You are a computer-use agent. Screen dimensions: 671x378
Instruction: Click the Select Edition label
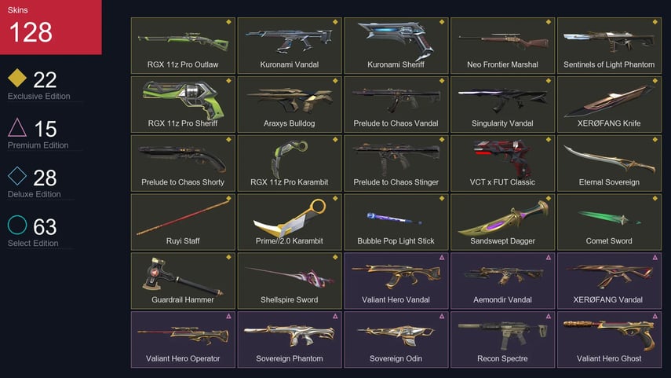(33, 243)
